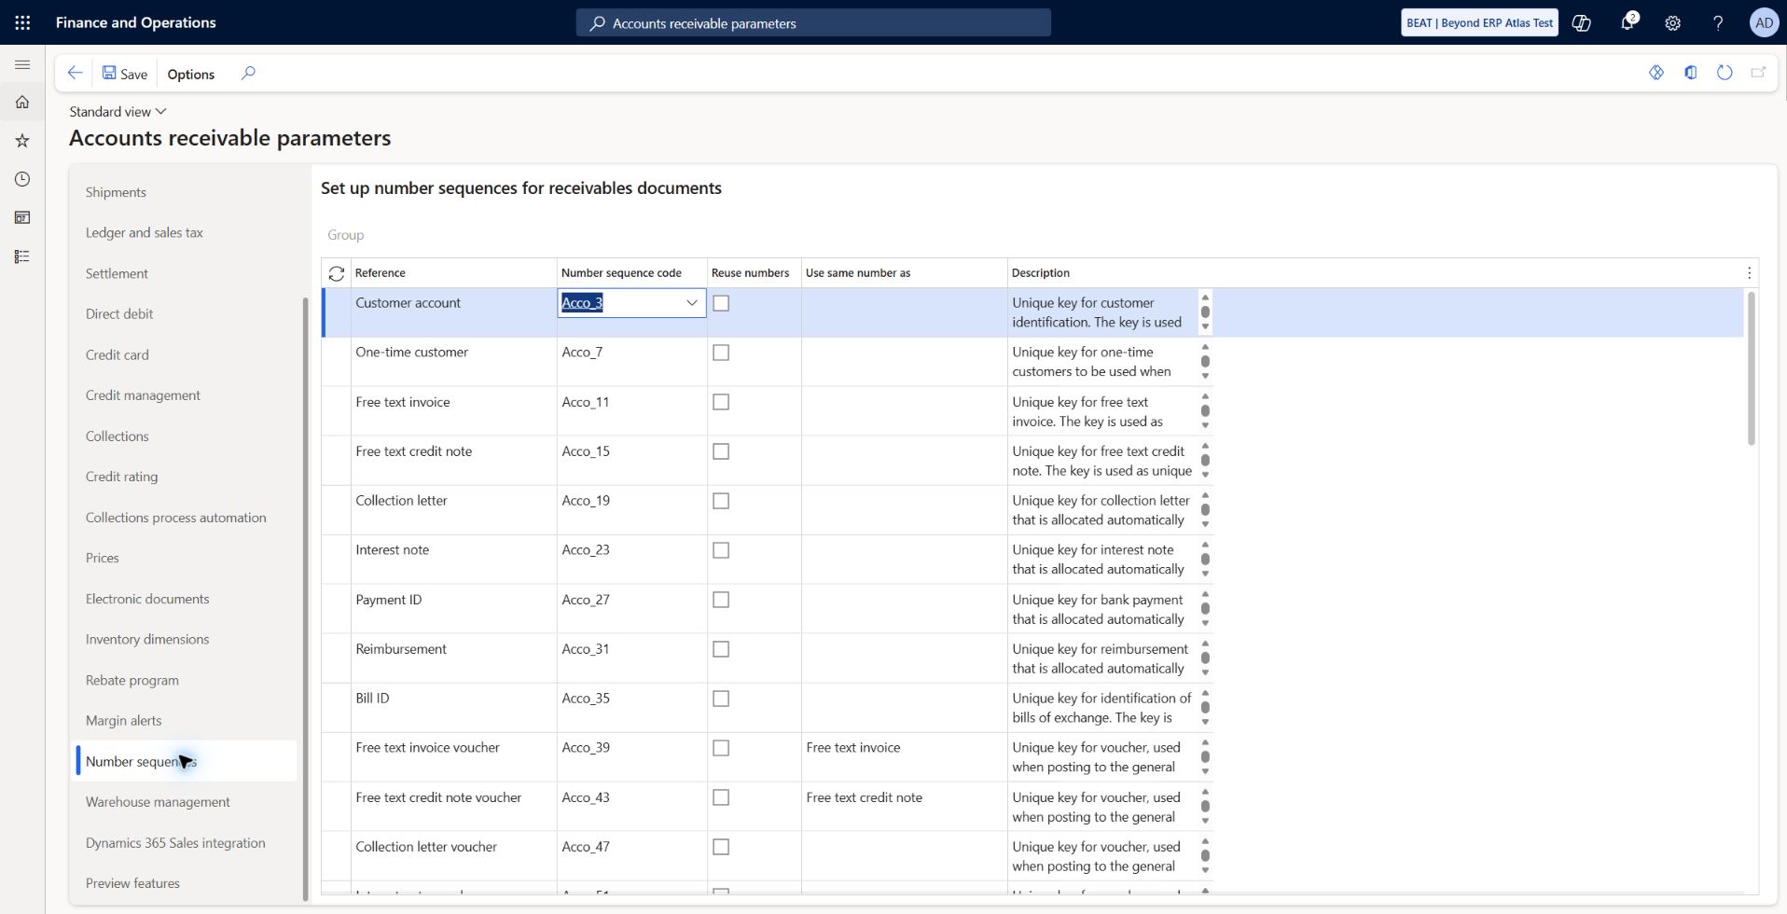Screen dimensions: 1787x914
Task: Toggle Reuse numbers for Collection letter
Action: [721, 501]
